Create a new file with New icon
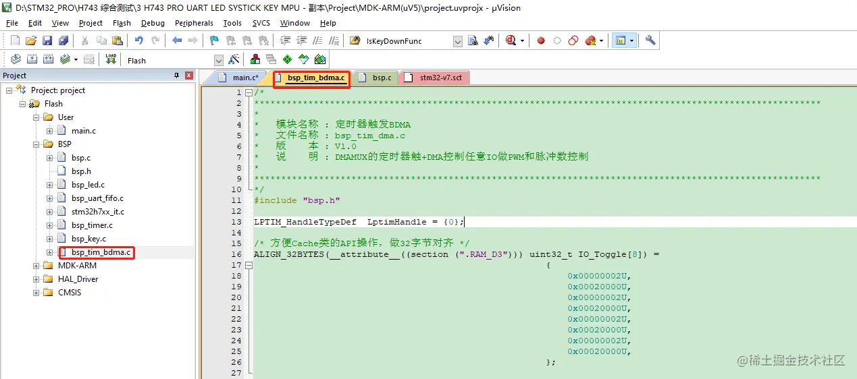Image resolution: width=857 pixels, height=379 pixels. tap(15, 40)
